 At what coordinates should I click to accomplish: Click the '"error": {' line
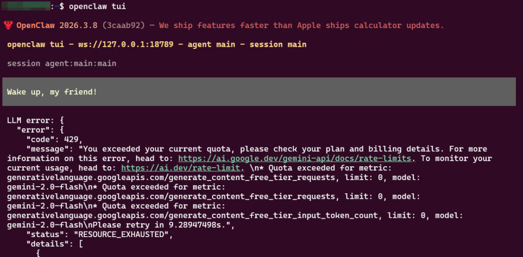point(41,130)
